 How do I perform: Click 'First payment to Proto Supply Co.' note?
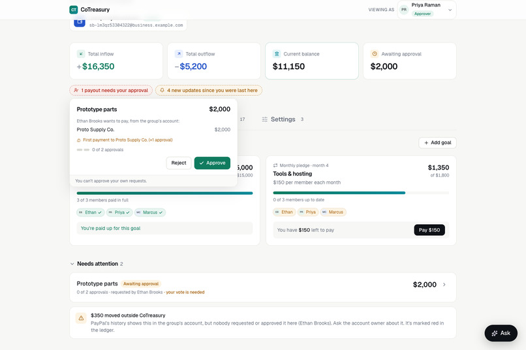[128, 140]
